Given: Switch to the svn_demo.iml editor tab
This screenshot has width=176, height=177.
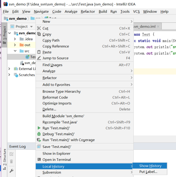Looking at the screenshot, I should pyautogui.click(x=144, y=26).
